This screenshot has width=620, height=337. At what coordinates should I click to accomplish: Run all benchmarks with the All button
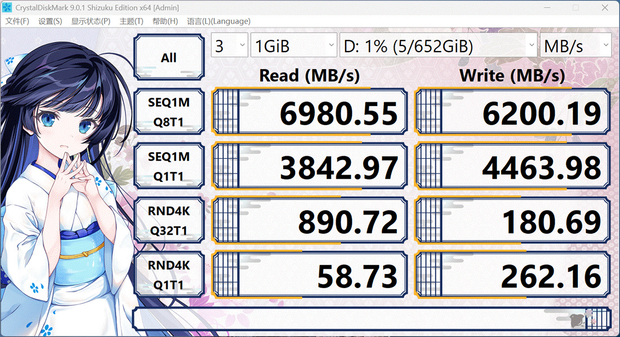(x=169, y=57)
